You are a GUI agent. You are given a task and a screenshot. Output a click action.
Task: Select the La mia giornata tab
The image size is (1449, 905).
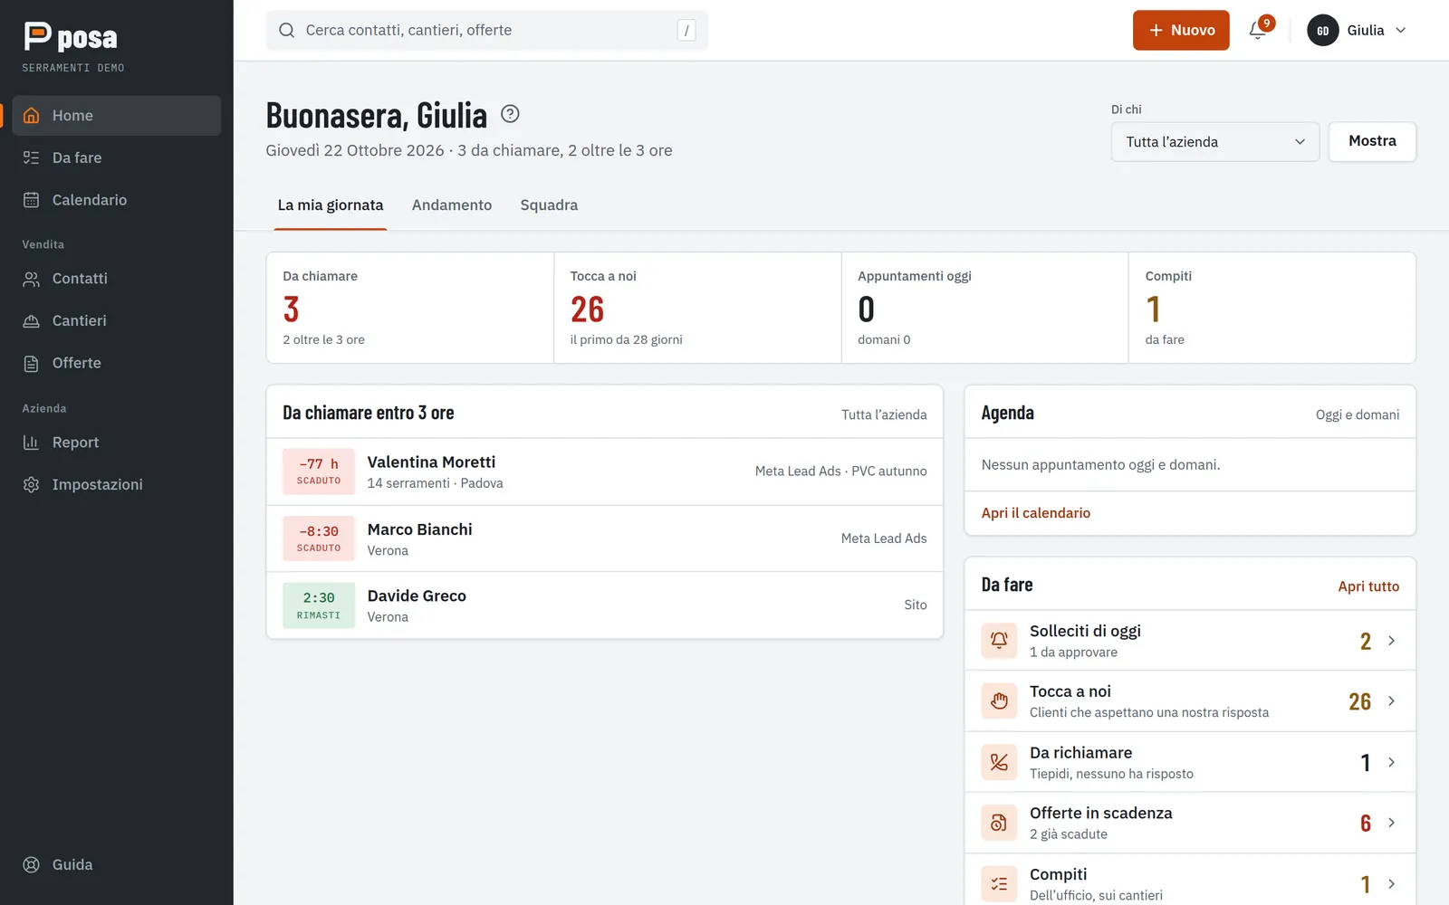[331, 205]
